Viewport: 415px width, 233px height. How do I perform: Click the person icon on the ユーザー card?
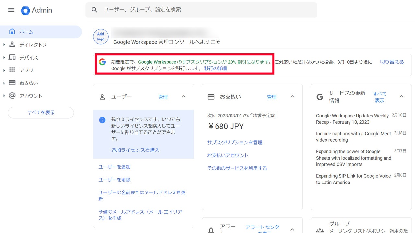[x=102, y=96]
